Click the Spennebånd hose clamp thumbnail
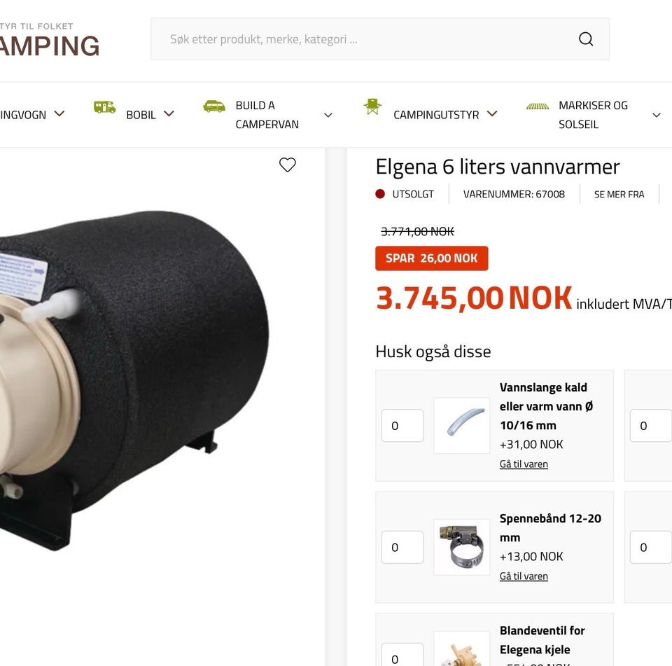 coord(461,547)
